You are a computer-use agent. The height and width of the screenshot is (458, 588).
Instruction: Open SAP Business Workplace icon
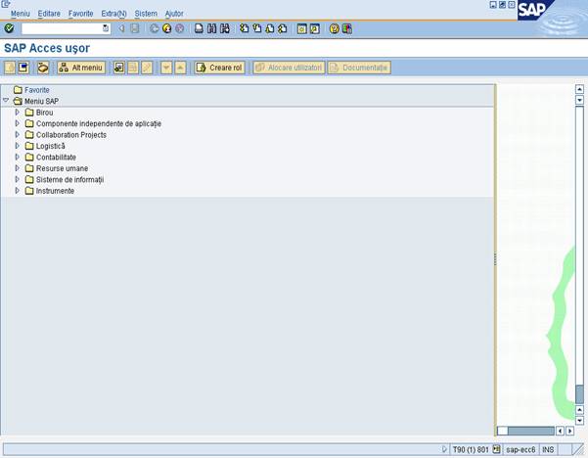coord(43,68)
